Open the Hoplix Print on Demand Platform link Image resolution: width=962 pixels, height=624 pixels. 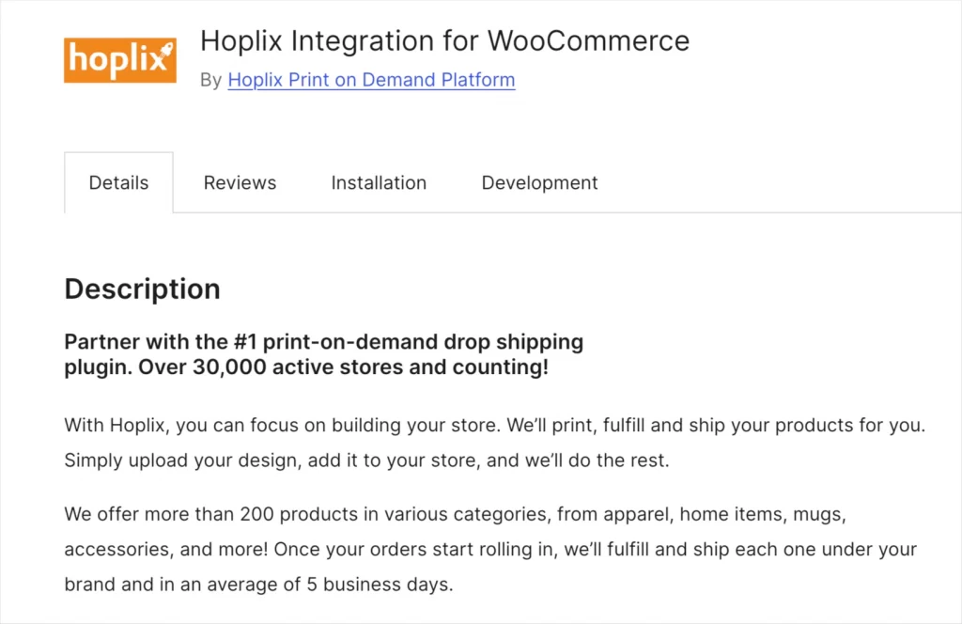coord(371,80)
